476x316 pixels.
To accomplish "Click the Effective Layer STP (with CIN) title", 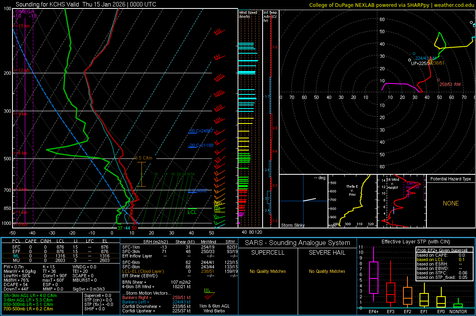I will pyautogui.click(x=415, y=242).
